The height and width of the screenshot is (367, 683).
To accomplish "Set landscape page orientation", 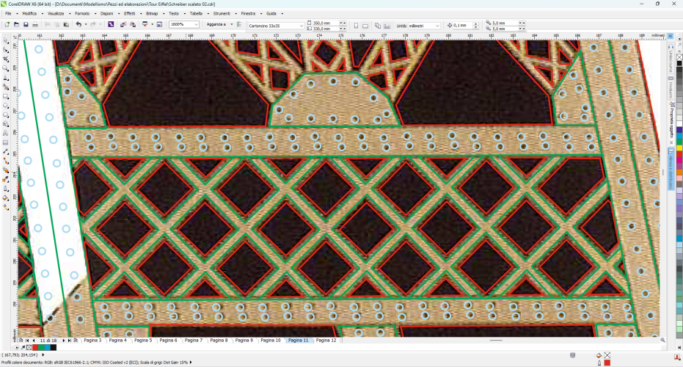I will click(x=365, y=26).
